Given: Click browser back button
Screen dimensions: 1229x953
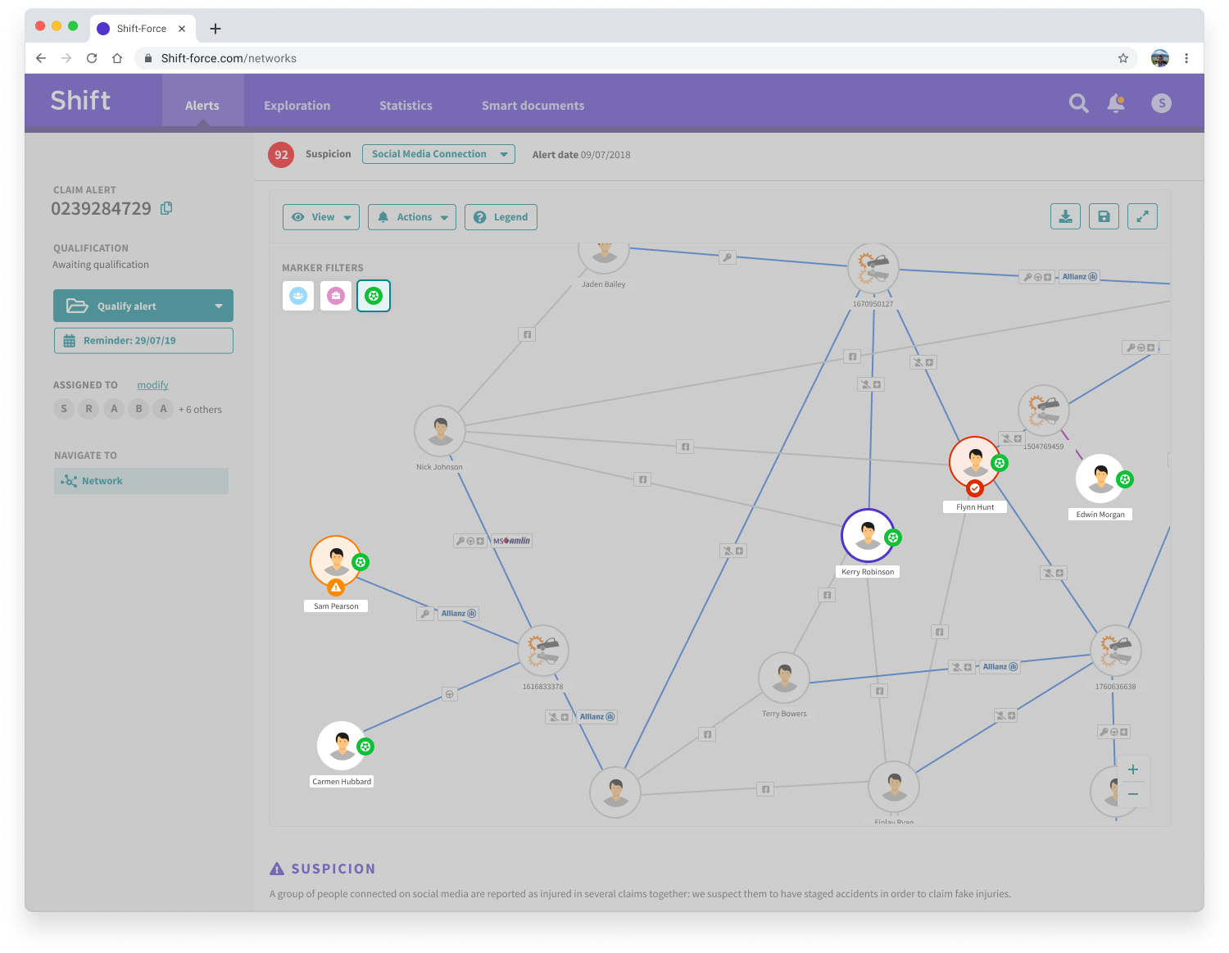Looking at the screenshot, I should click(41, 58).
